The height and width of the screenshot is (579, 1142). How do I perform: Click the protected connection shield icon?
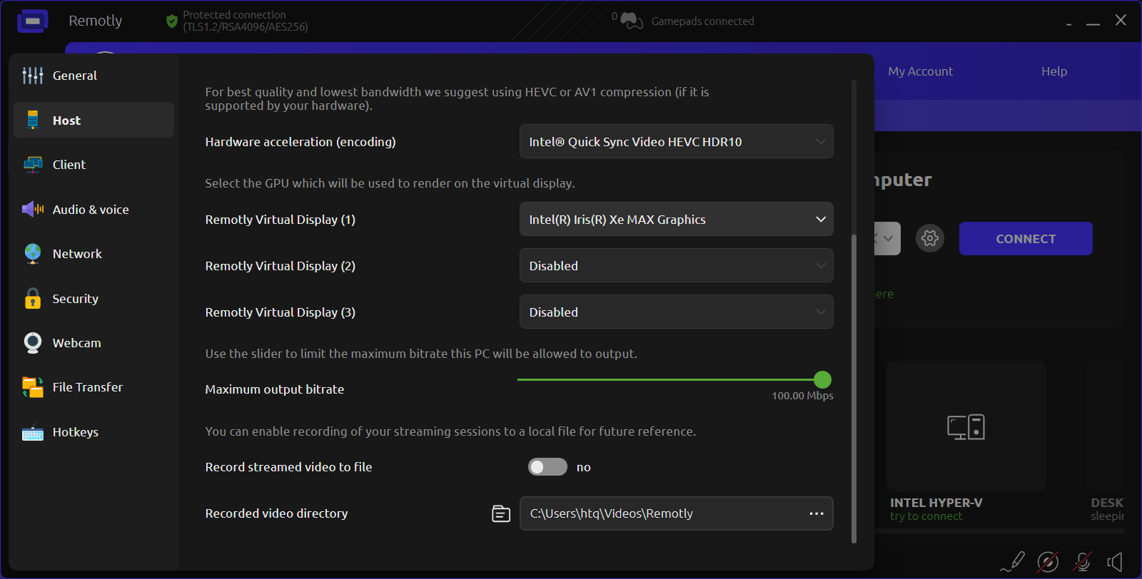(172, 21)
